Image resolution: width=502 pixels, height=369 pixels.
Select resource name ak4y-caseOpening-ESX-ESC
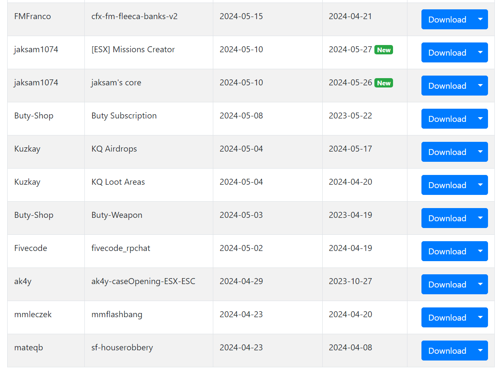(x=143, y=282)
